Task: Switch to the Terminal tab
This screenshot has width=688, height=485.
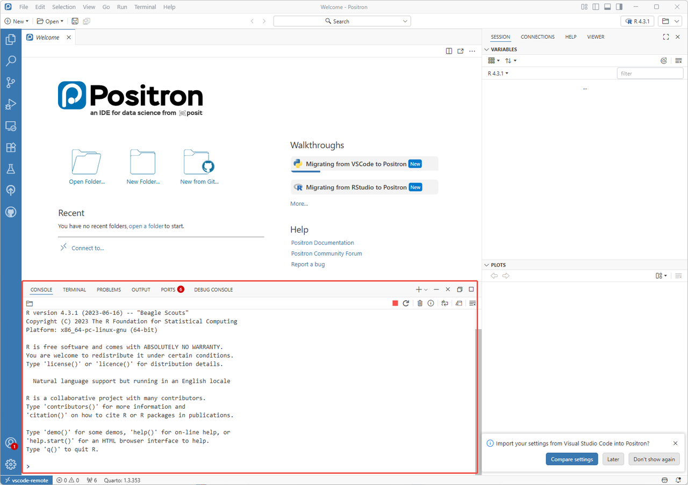Action: [74, 289]
